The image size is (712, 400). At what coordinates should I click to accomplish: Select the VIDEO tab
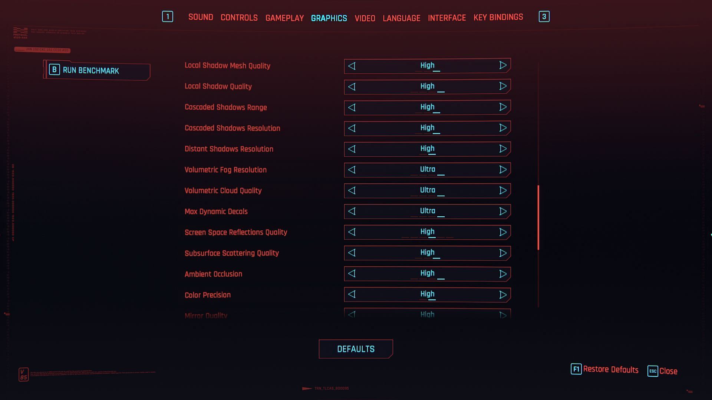365,17
